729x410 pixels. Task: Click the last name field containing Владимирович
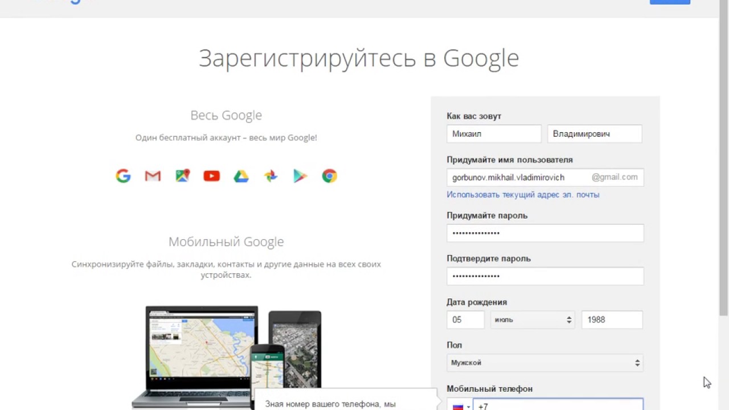595,134
